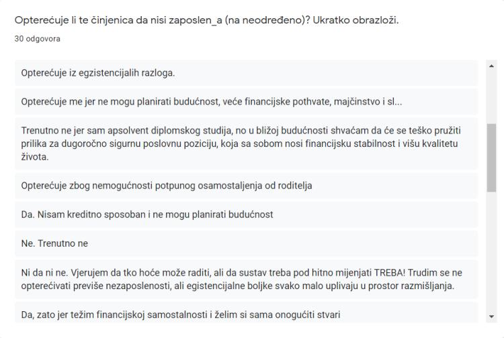Click the text 'Ukratko obrazloži.' in the heading
Image resolution: width=504 pixels, height=338 pixels.
click(355, 20)
